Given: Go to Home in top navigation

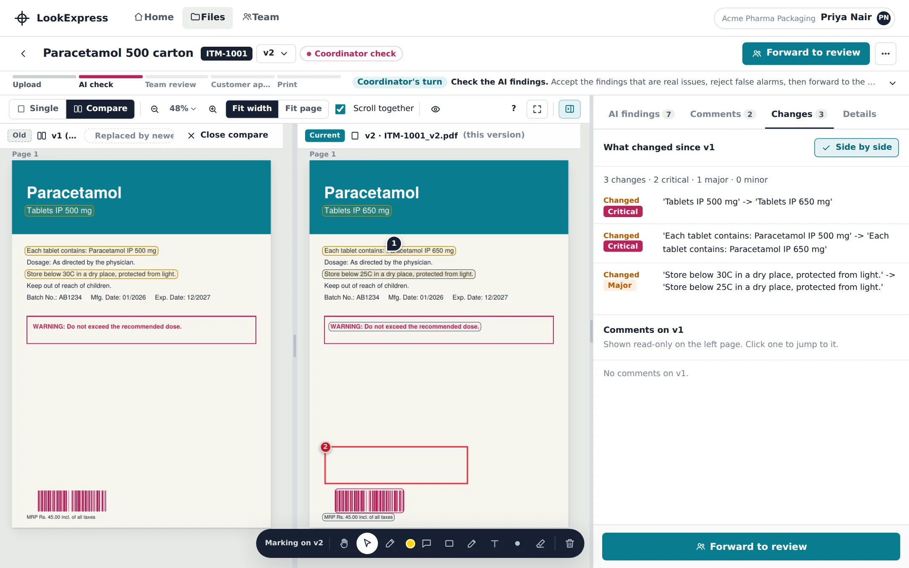Looking at the screenshot, I should [x=154, y=17].
